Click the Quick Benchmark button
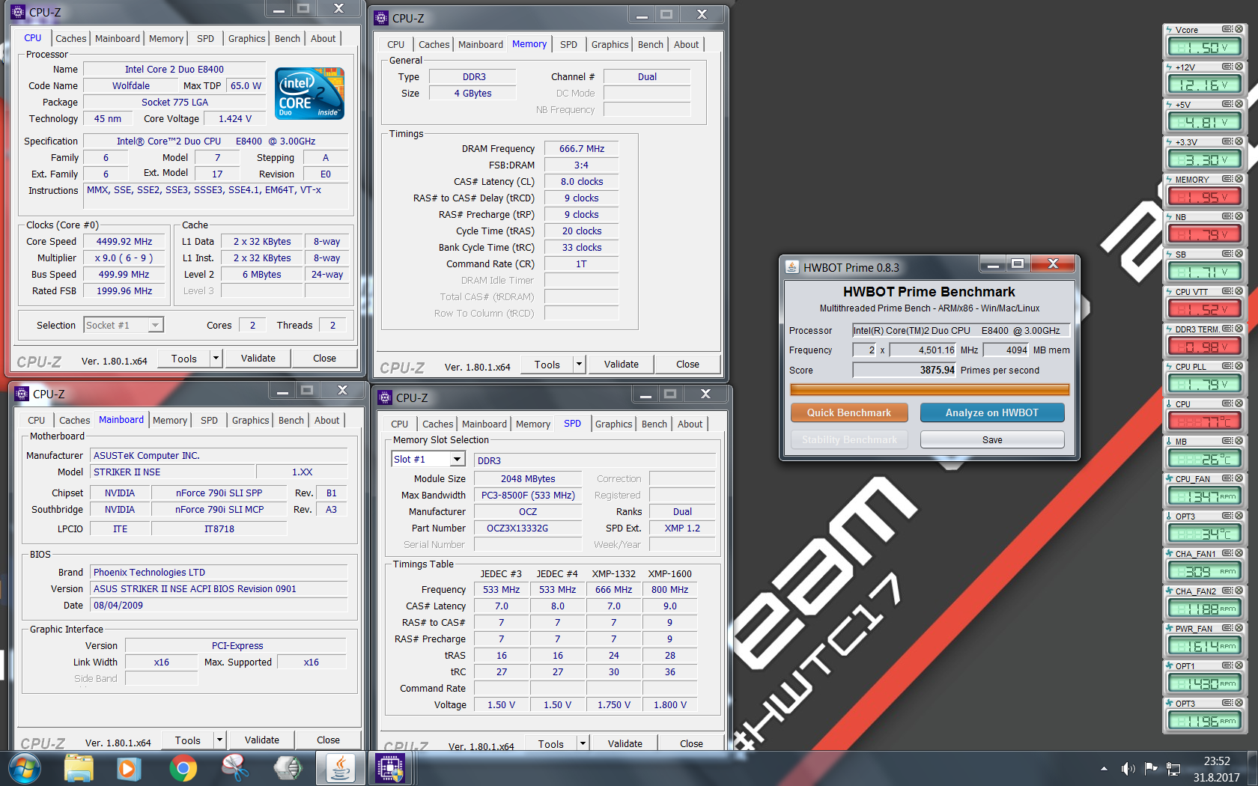 [x=849, y=413]
